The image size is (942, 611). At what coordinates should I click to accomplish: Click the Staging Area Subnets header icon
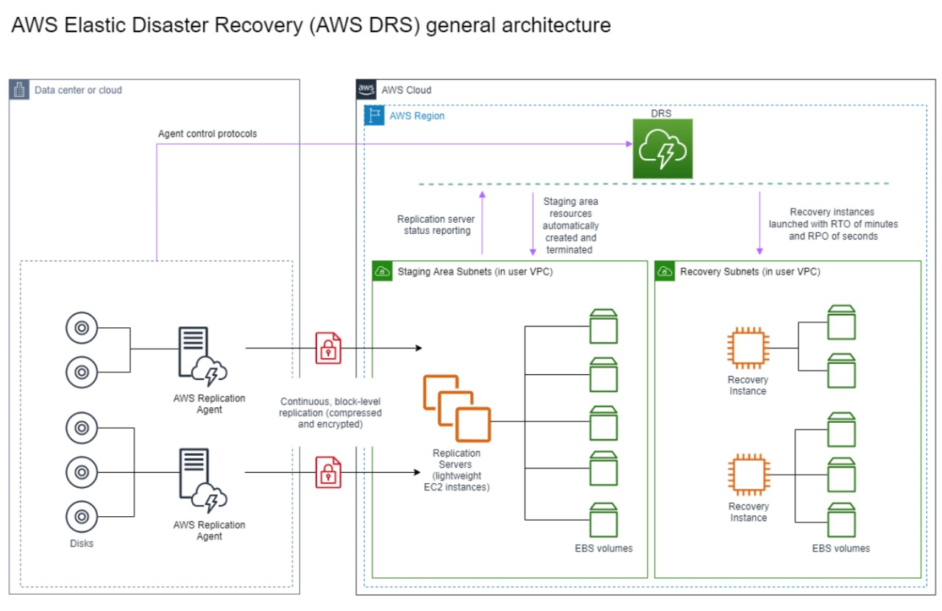pyautogui.click(x=382, y=271)
